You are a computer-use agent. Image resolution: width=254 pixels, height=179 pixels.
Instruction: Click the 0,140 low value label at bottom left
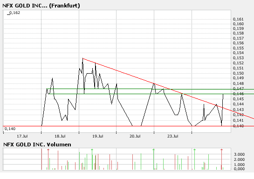10,129
